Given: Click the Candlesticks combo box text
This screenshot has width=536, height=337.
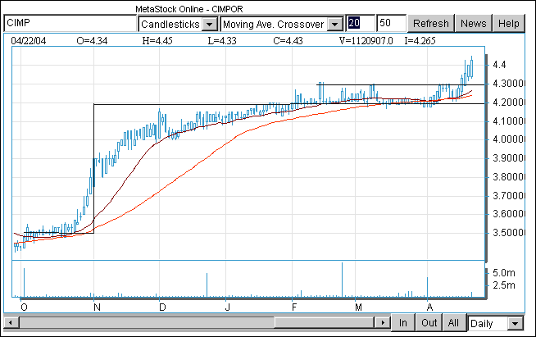Looking at the screenshot, I should (x=170, y=25).
